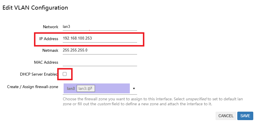The height and width of the screenshot is (123, 255).
Task: Click the bold lan3 zone name
Action: point(71,88)
